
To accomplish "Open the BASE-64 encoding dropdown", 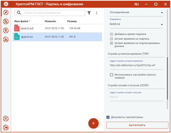I will coord(136,24).
